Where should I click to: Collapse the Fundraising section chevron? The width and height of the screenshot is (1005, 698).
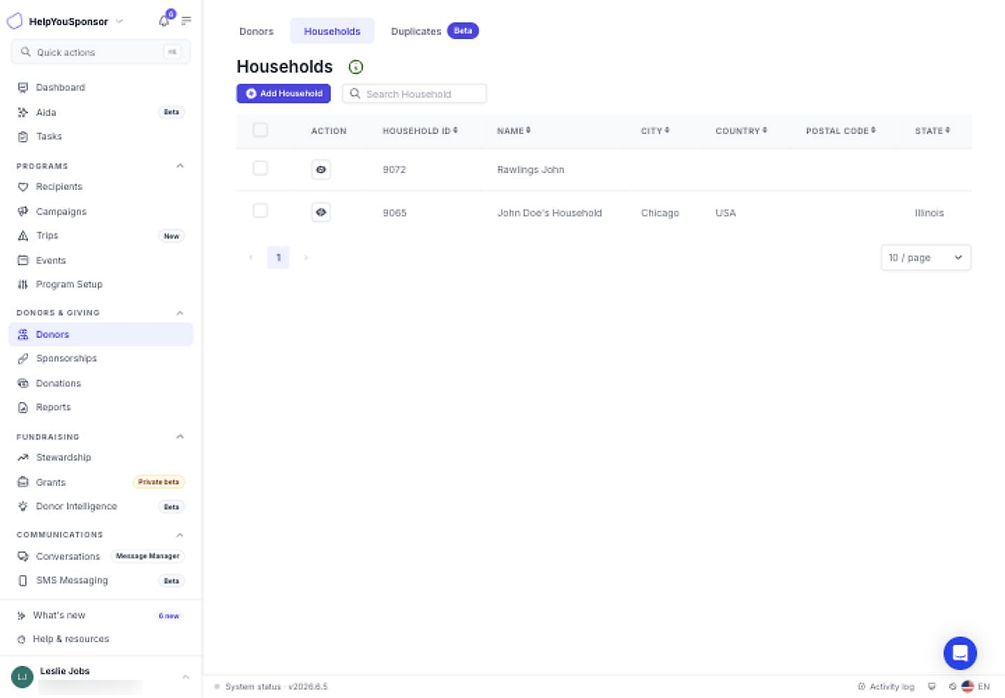point(180,437)
